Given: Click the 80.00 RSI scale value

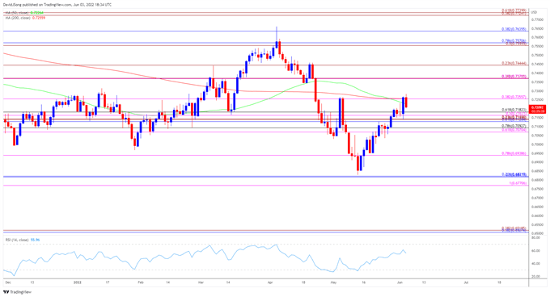Looking at the screenshot, I should point(535,238).
